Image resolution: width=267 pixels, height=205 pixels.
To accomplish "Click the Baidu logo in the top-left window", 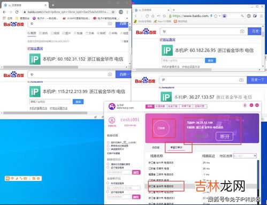I will [x=14, y=24].
